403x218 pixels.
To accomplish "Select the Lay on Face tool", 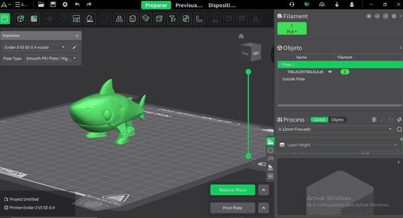I will click(89, 19).
